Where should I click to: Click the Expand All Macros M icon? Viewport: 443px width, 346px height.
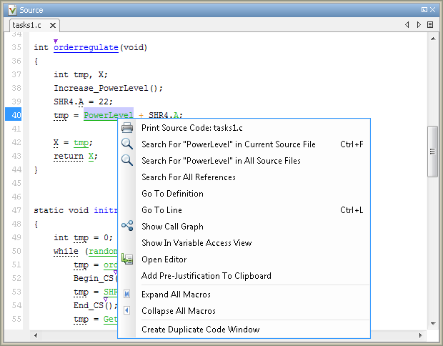[x=127, y=294]
